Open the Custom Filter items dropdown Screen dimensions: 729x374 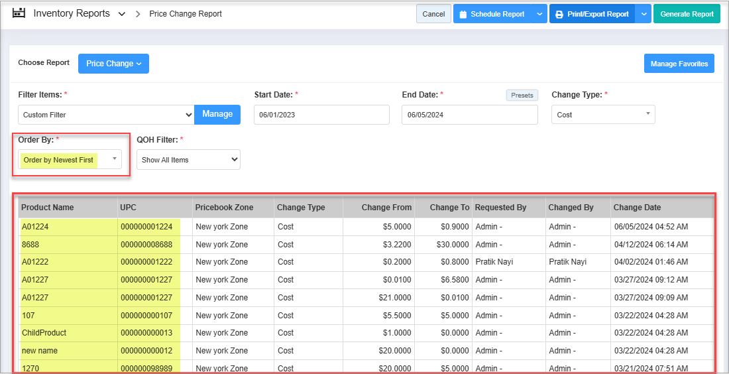pyautogui.click(x=105, y=115)
